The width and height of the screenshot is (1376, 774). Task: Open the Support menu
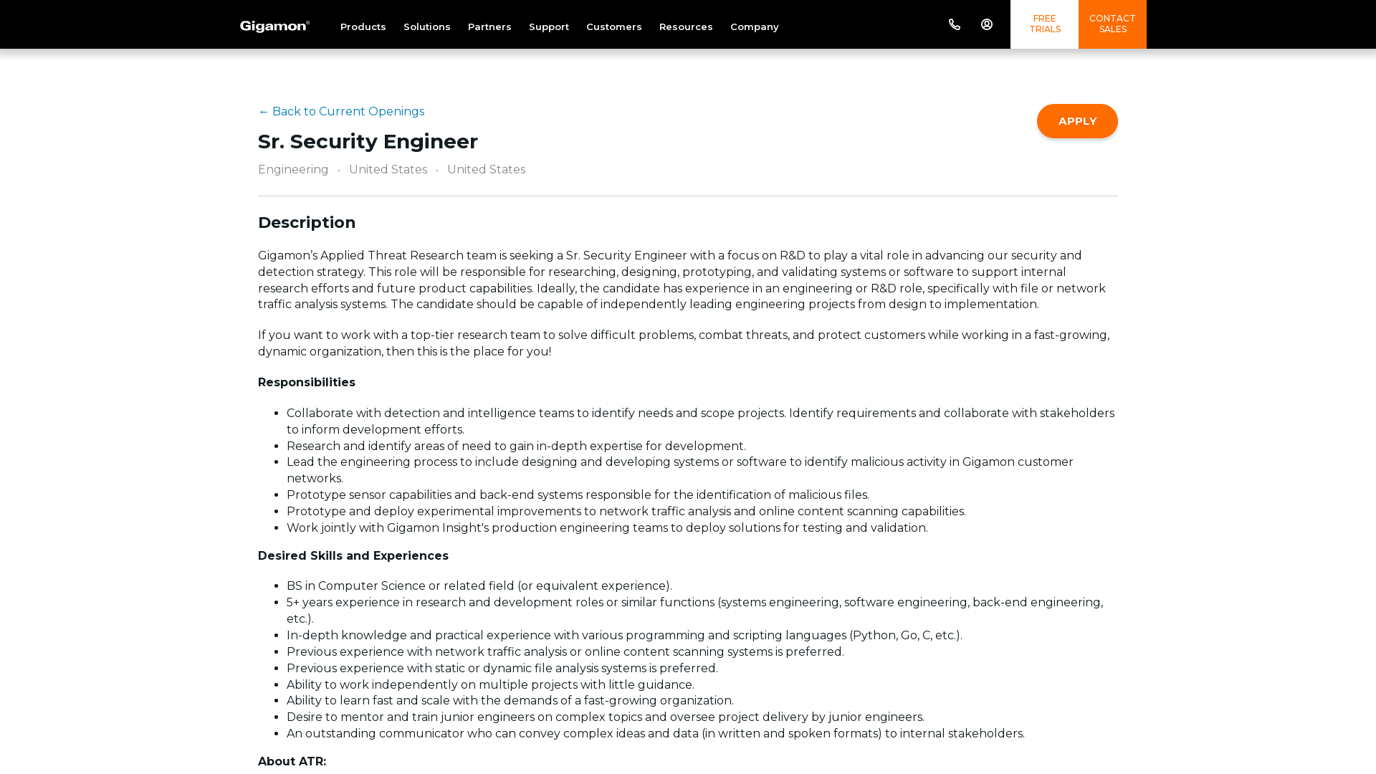(548, 27)
